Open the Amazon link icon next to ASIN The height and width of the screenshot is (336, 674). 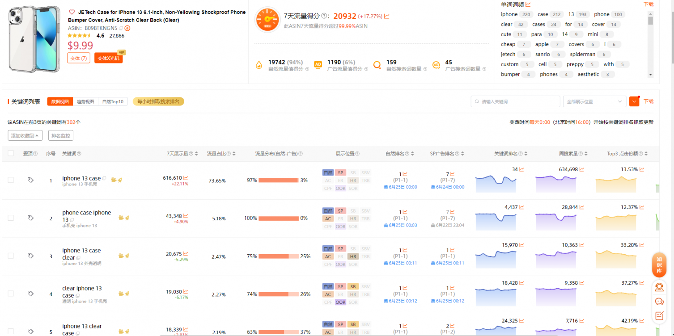coord(127,28)
